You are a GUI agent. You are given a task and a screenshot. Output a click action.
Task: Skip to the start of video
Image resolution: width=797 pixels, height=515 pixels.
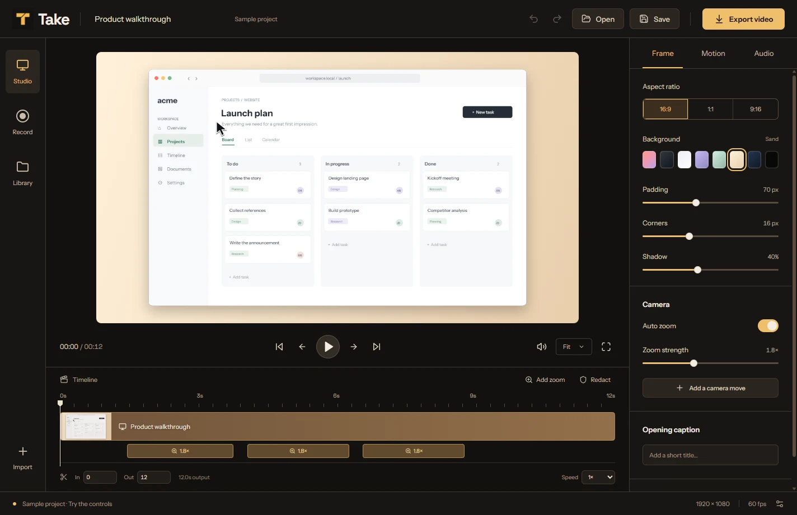click(279, 347)
